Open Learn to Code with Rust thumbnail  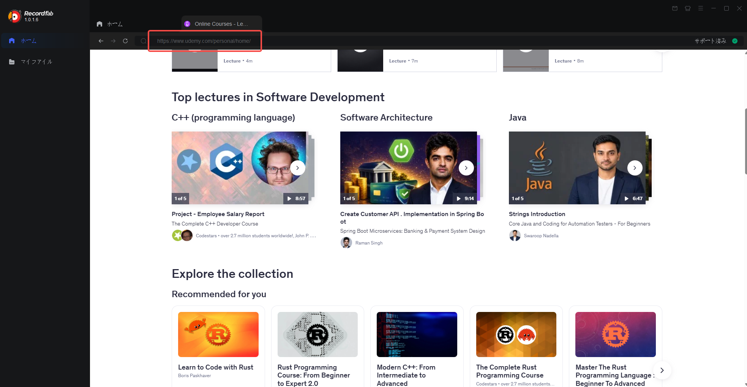click(x=218, y=334)
